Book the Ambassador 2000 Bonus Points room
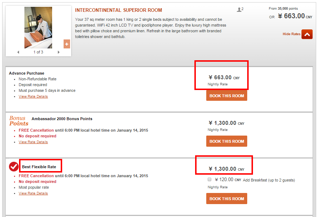 (x=227, y=141)
